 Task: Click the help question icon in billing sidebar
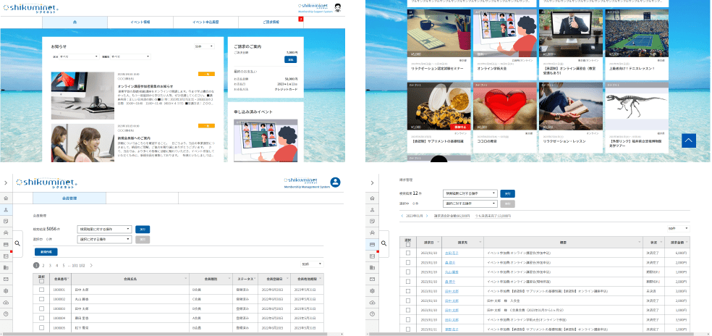click(372, 314)
